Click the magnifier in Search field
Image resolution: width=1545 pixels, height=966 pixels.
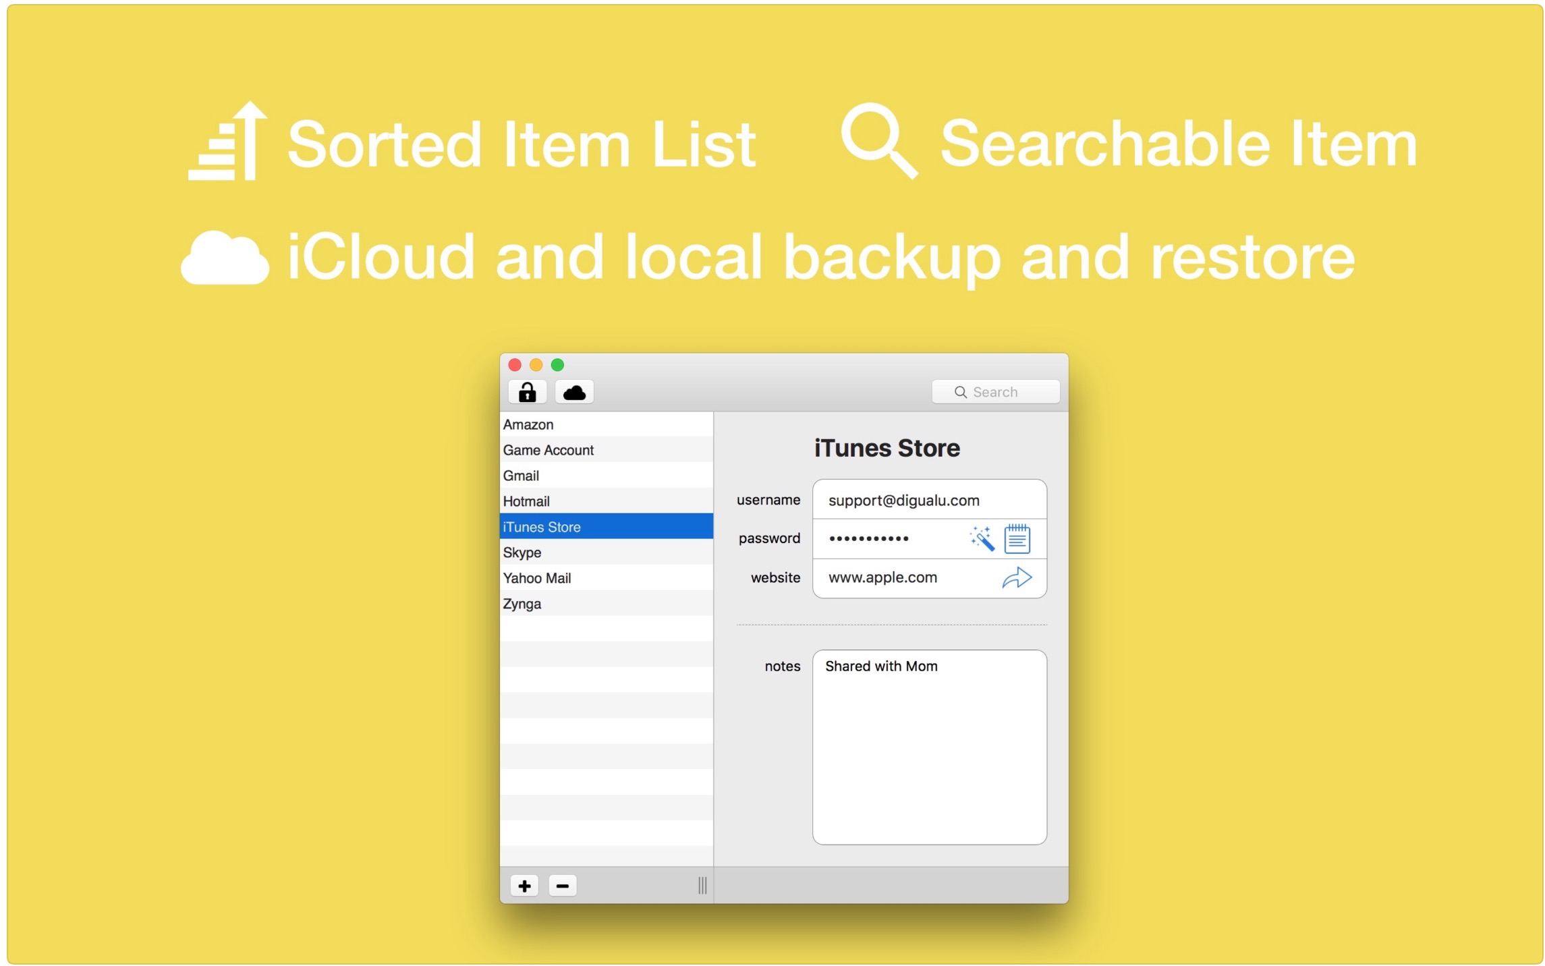[x=960, y=392]
